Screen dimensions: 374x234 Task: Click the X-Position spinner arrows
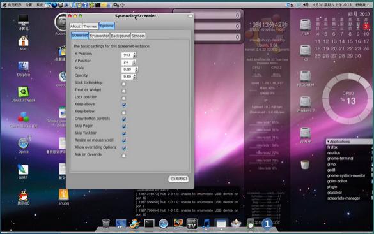(135, 55)
